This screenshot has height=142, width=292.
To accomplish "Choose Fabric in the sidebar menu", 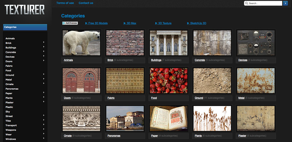I will (x=9, y=66).
